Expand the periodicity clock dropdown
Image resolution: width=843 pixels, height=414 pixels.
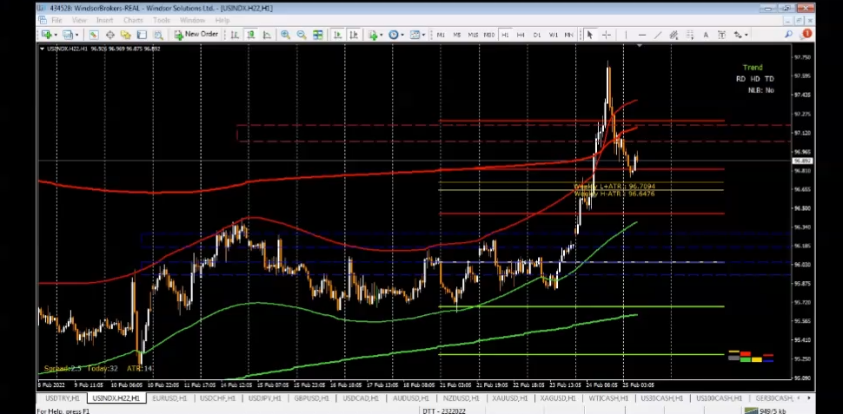pos(403,35)
